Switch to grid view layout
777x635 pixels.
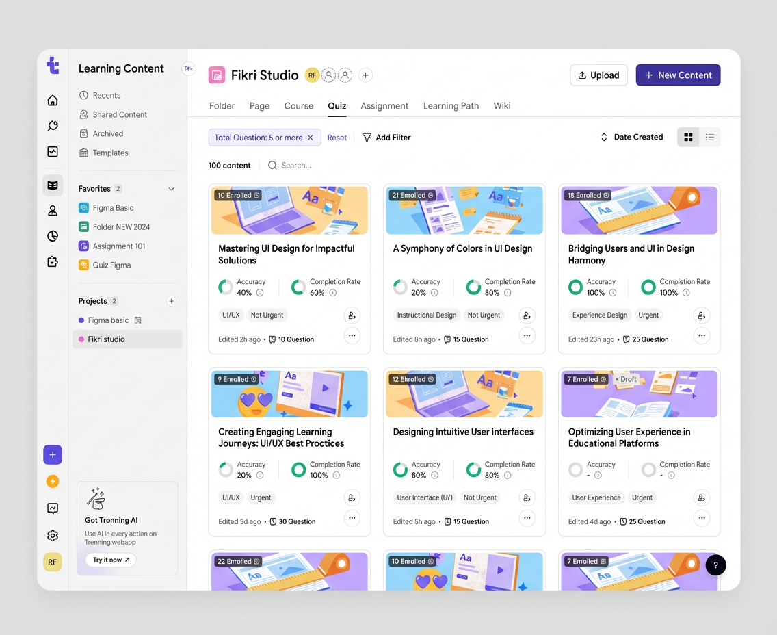pos(688,138)
